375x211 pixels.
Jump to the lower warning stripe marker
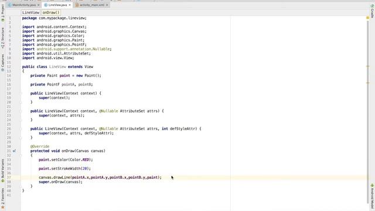[368, 83]
